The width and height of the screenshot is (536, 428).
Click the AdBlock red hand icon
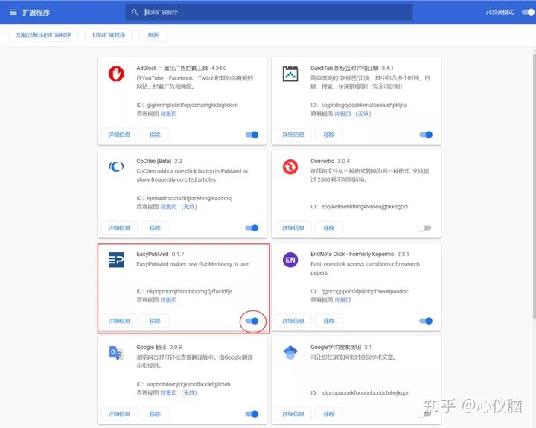pos(116,74)
